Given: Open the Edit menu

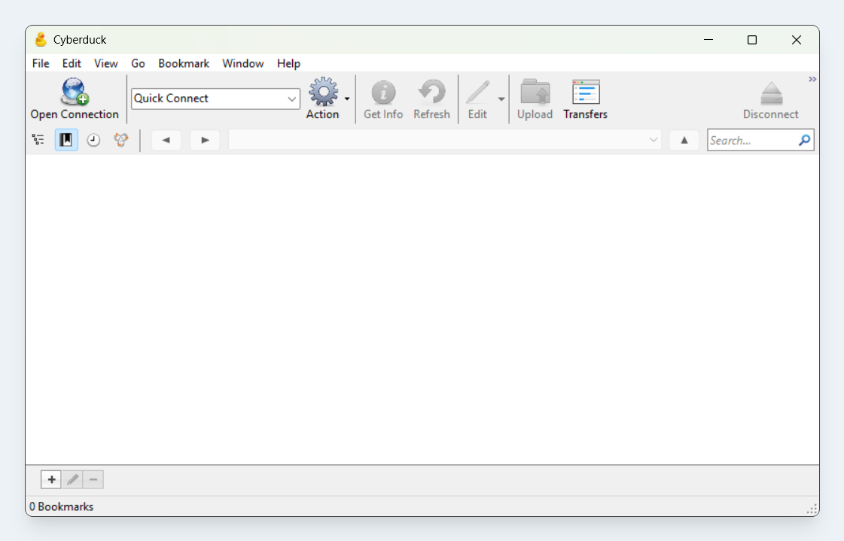Looking at the screenshot, I should click(72, 63).
